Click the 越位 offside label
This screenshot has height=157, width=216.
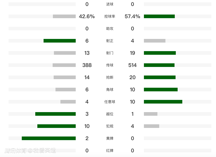(x=110, y=114)
